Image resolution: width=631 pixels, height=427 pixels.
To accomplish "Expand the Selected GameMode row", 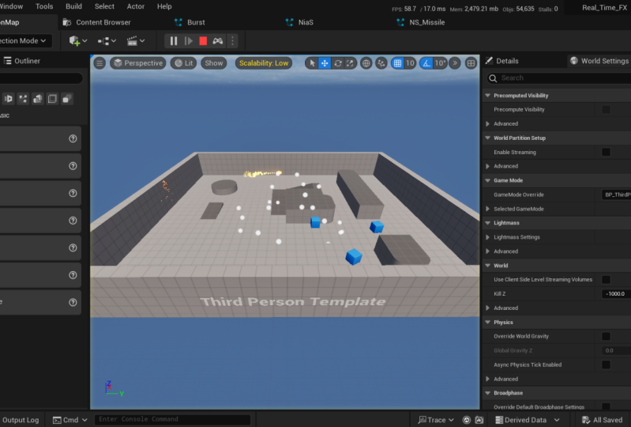I will click(x=488, y=209).
